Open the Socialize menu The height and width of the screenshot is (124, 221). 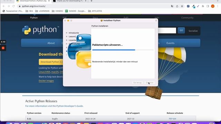pos(193,31)
